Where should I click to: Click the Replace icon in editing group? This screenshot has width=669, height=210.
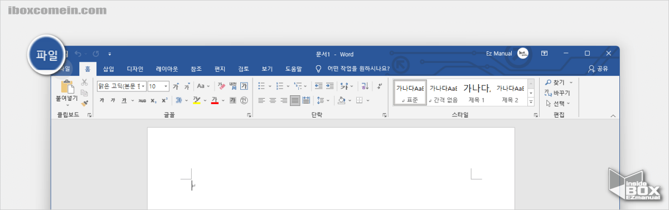[548, 93]
